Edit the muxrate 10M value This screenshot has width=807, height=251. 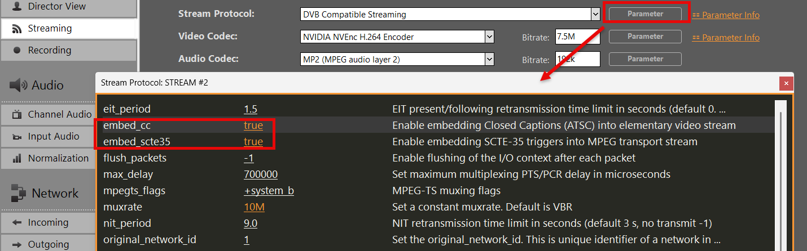point(254,207)
